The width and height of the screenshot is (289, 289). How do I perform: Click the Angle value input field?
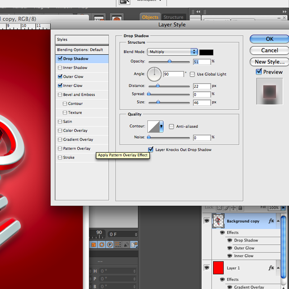(x=173, y=74)
